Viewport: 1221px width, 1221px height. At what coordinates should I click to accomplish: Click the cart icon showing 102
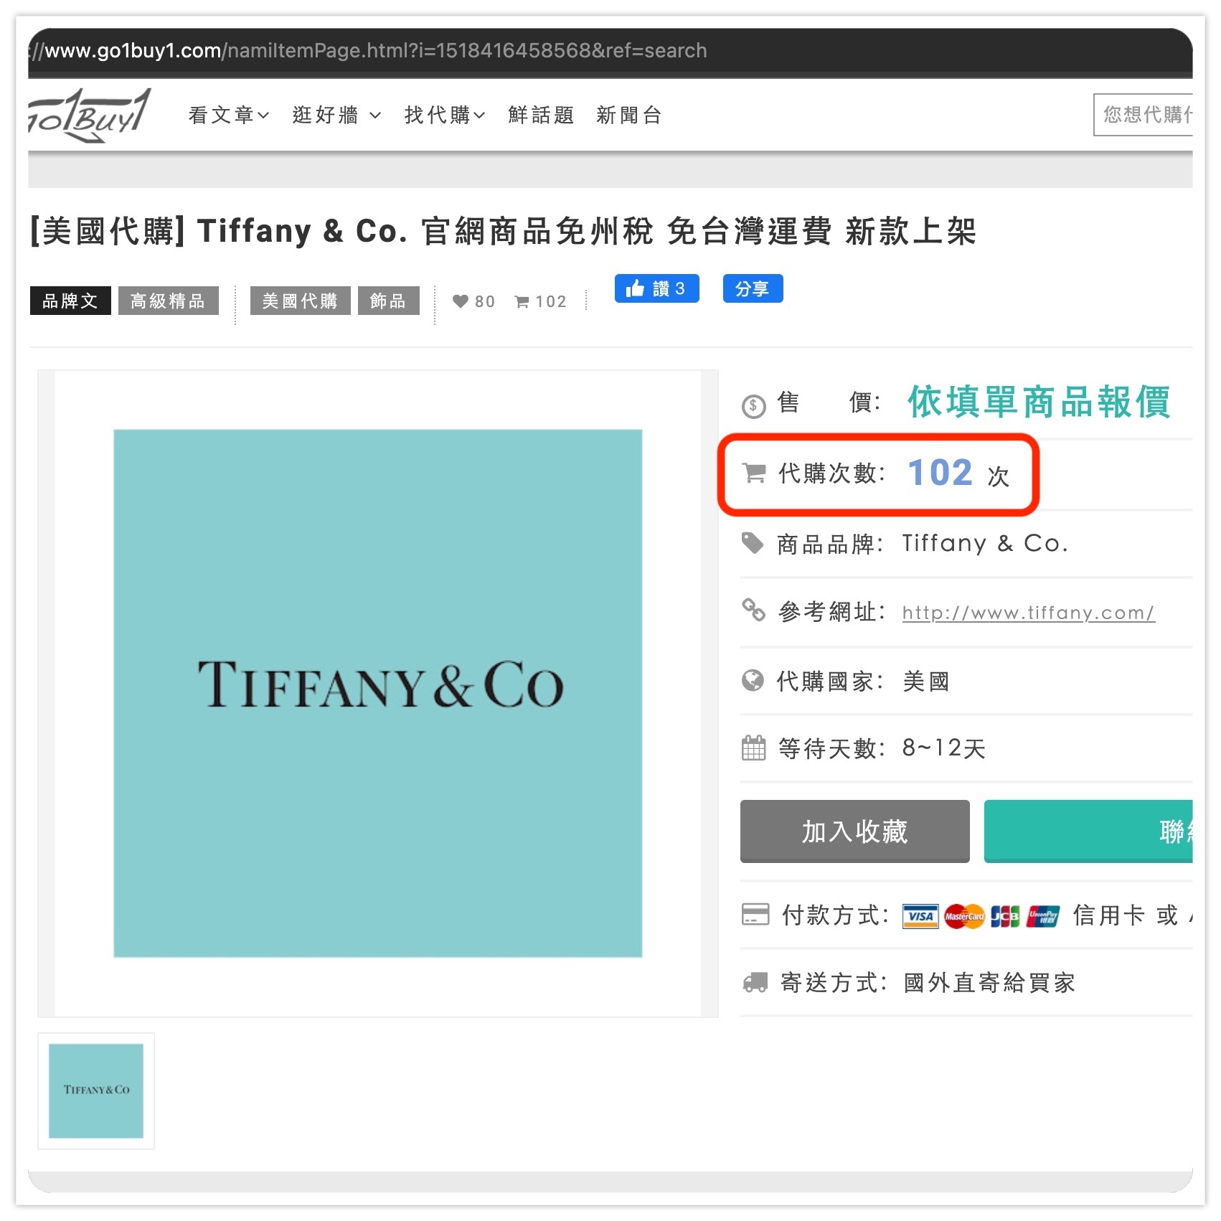522,302
